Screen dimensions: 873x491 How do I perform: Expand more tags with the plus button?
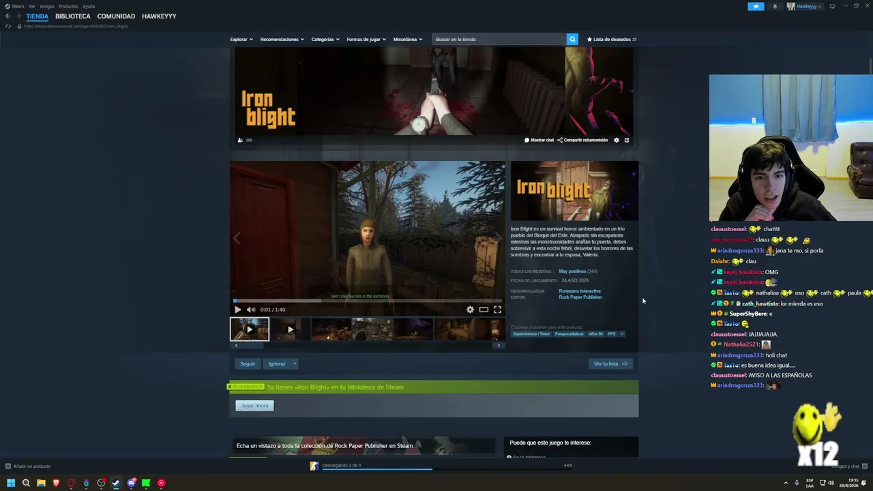622,334
